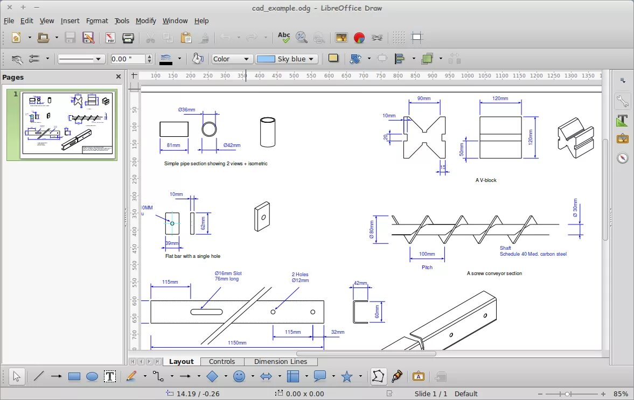
Task: Open Area fill bucket icon
Action: click(198, 59)
